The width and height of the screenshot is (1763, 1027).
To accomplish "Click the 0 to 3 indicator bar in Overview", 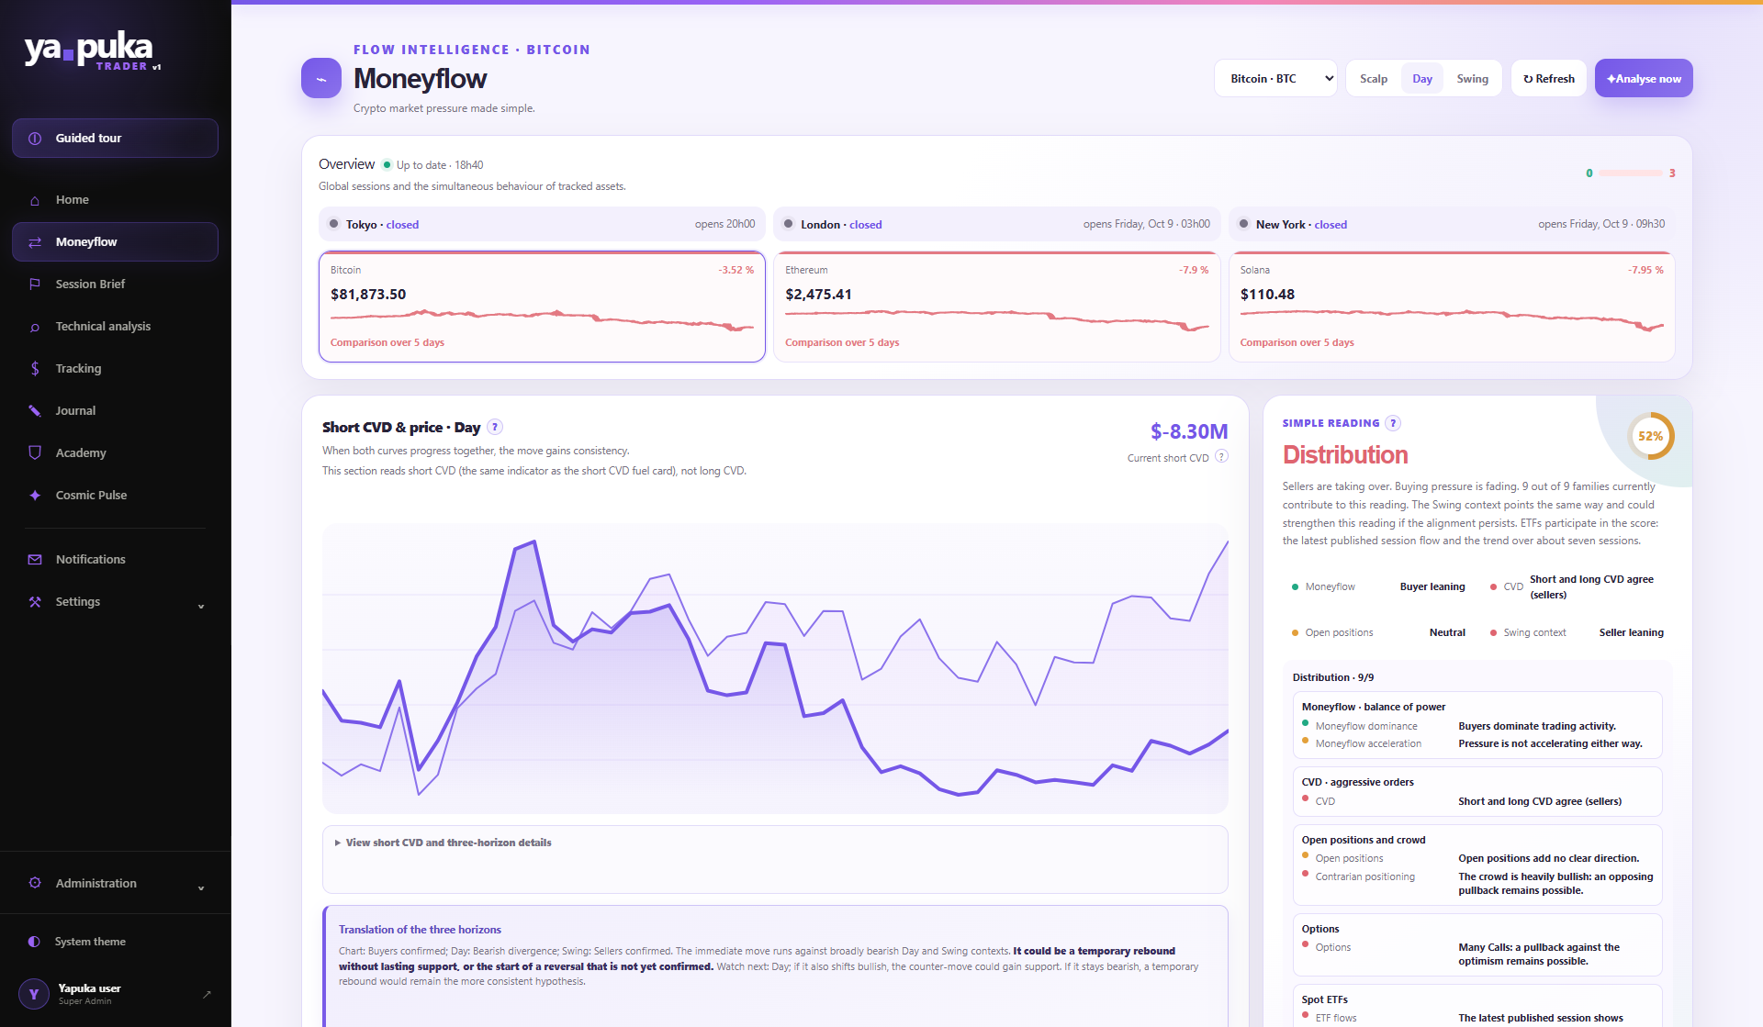I will click(x=1630, y=173).
